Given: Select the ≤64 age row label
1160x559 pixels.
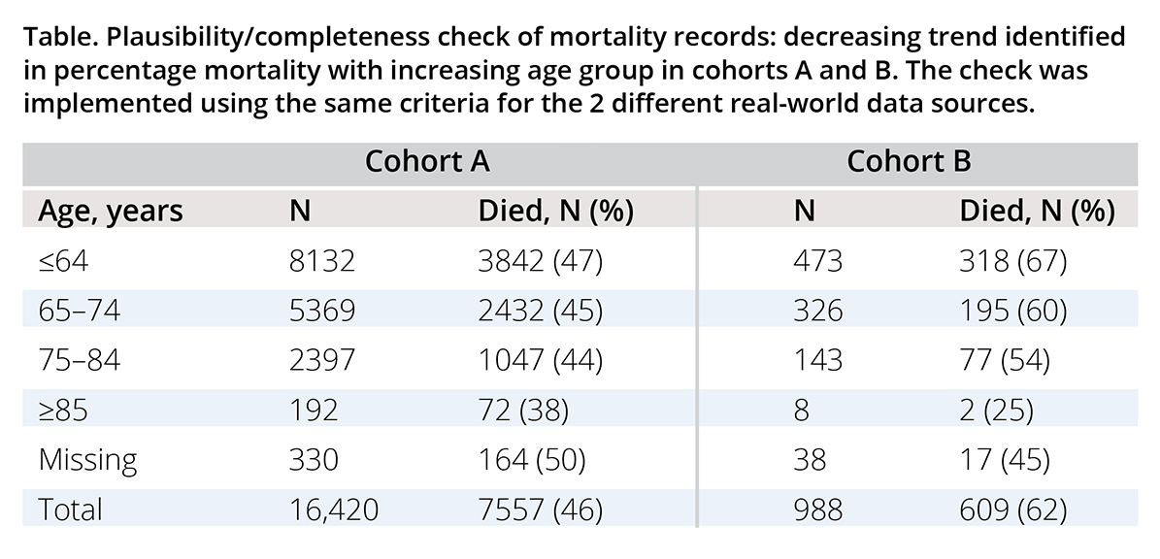Looking at the screenshot, I should pos(63,261).
